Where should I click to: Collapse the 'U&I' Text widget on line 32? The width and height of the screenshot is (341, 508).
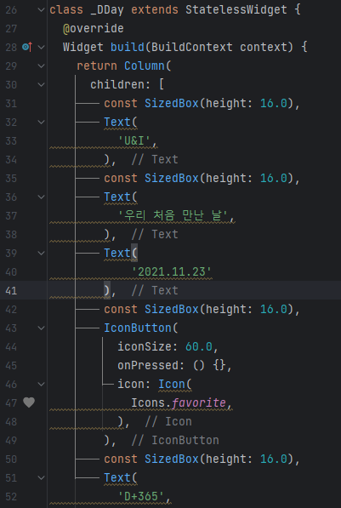tap(41, 123)
